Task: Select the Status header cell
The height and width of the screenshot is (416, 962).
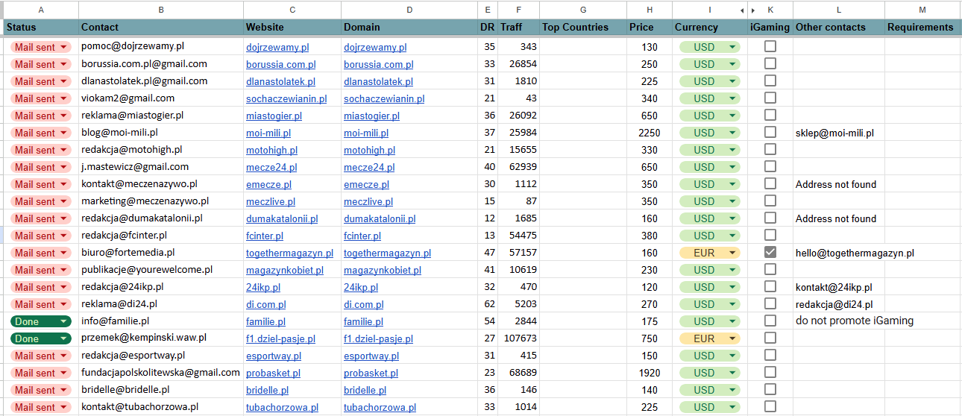Action: [40, 27]
